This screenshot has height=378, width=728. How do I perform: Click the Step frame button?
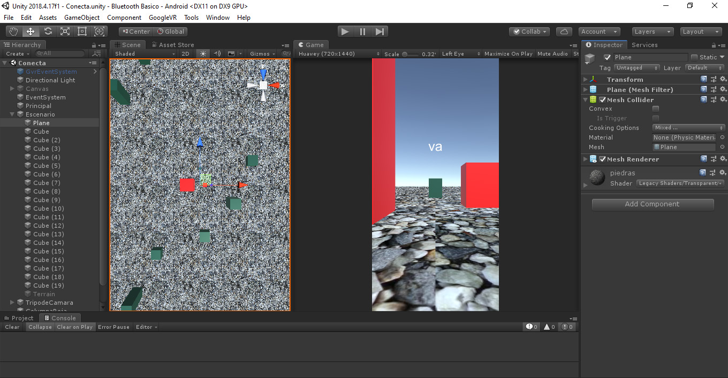[x=380, y=32]
